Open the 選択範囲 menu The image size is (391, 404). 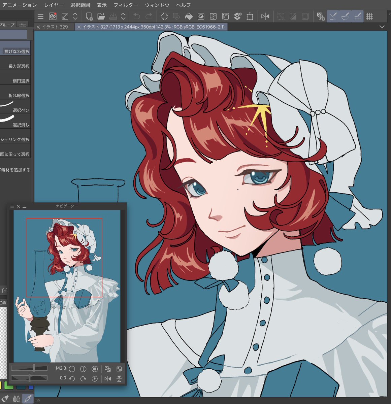(x=80, y=5)
